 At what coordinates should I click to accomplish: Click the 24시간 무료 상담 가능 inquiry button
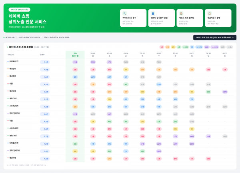pos(215,37)
